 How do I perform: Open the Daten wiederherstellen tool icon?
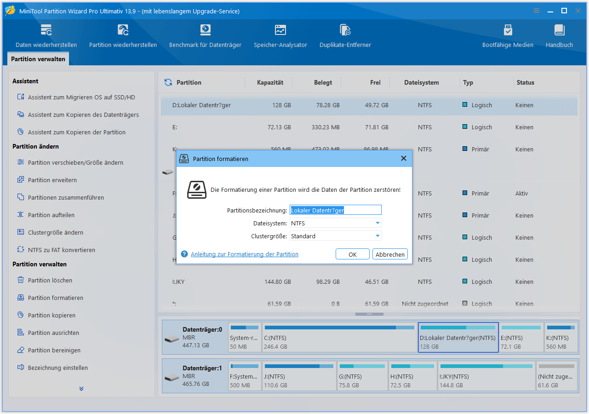(46, 30)
